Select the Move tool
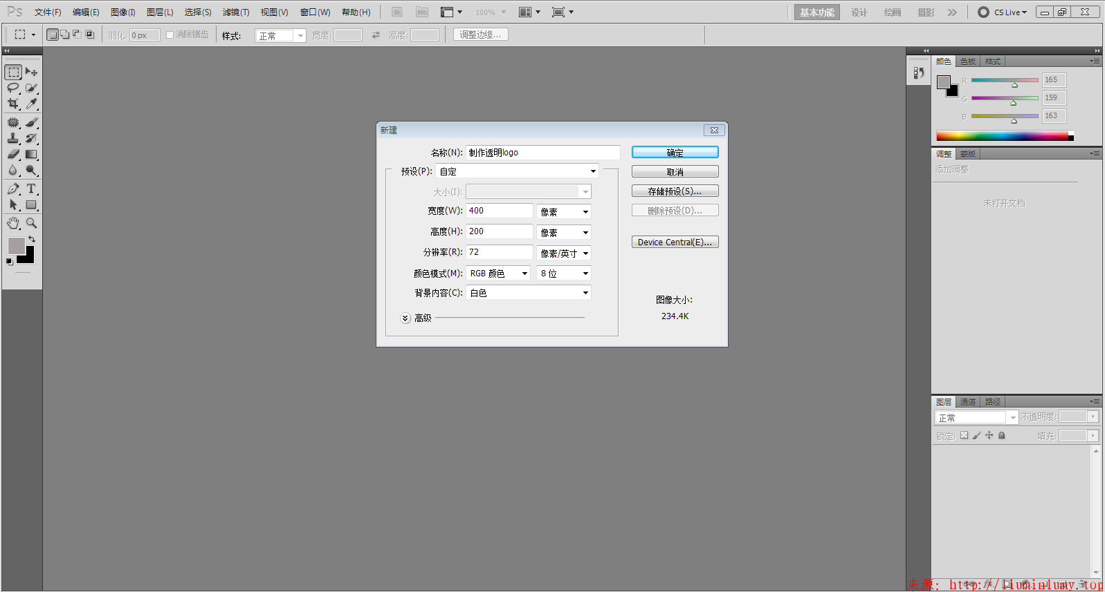 pos(31,72)
